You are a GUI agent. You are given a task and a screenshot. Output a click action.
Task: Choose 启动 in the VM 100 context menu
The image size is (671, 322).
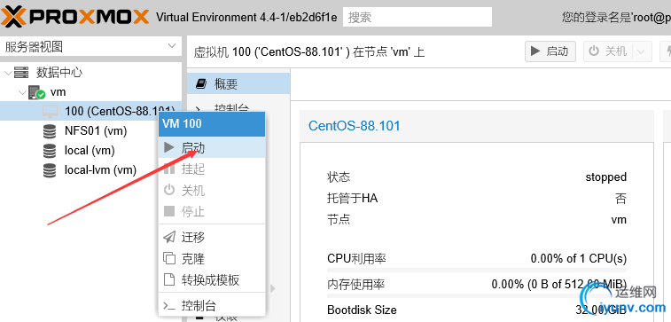tap(212, 148)
